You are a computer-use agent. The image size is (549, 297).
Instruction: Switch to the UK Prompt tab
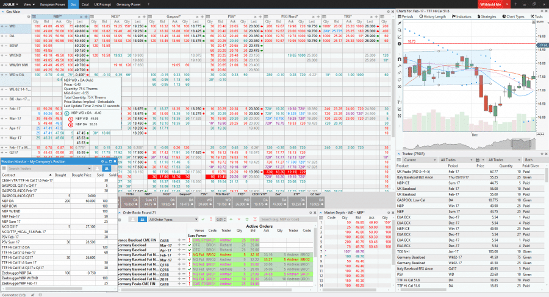102,4
